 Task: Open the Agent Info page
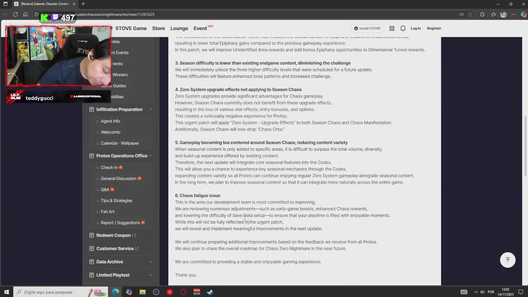point(110,121)
